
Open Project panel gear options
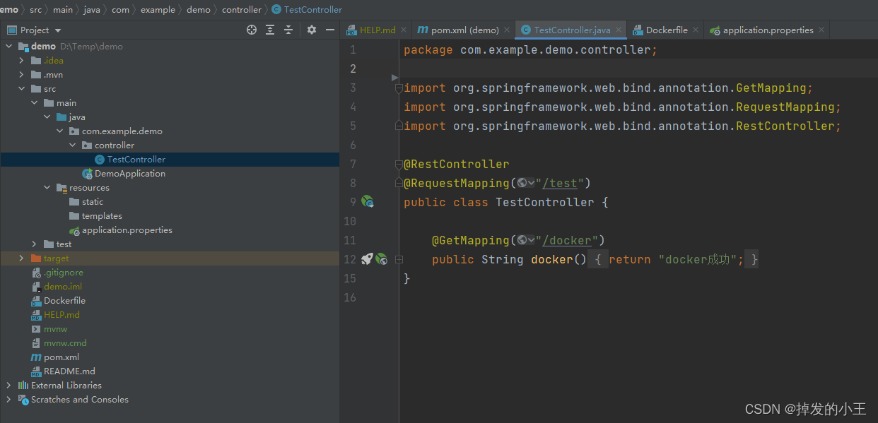pyautogui.click(x=312, y=30)
